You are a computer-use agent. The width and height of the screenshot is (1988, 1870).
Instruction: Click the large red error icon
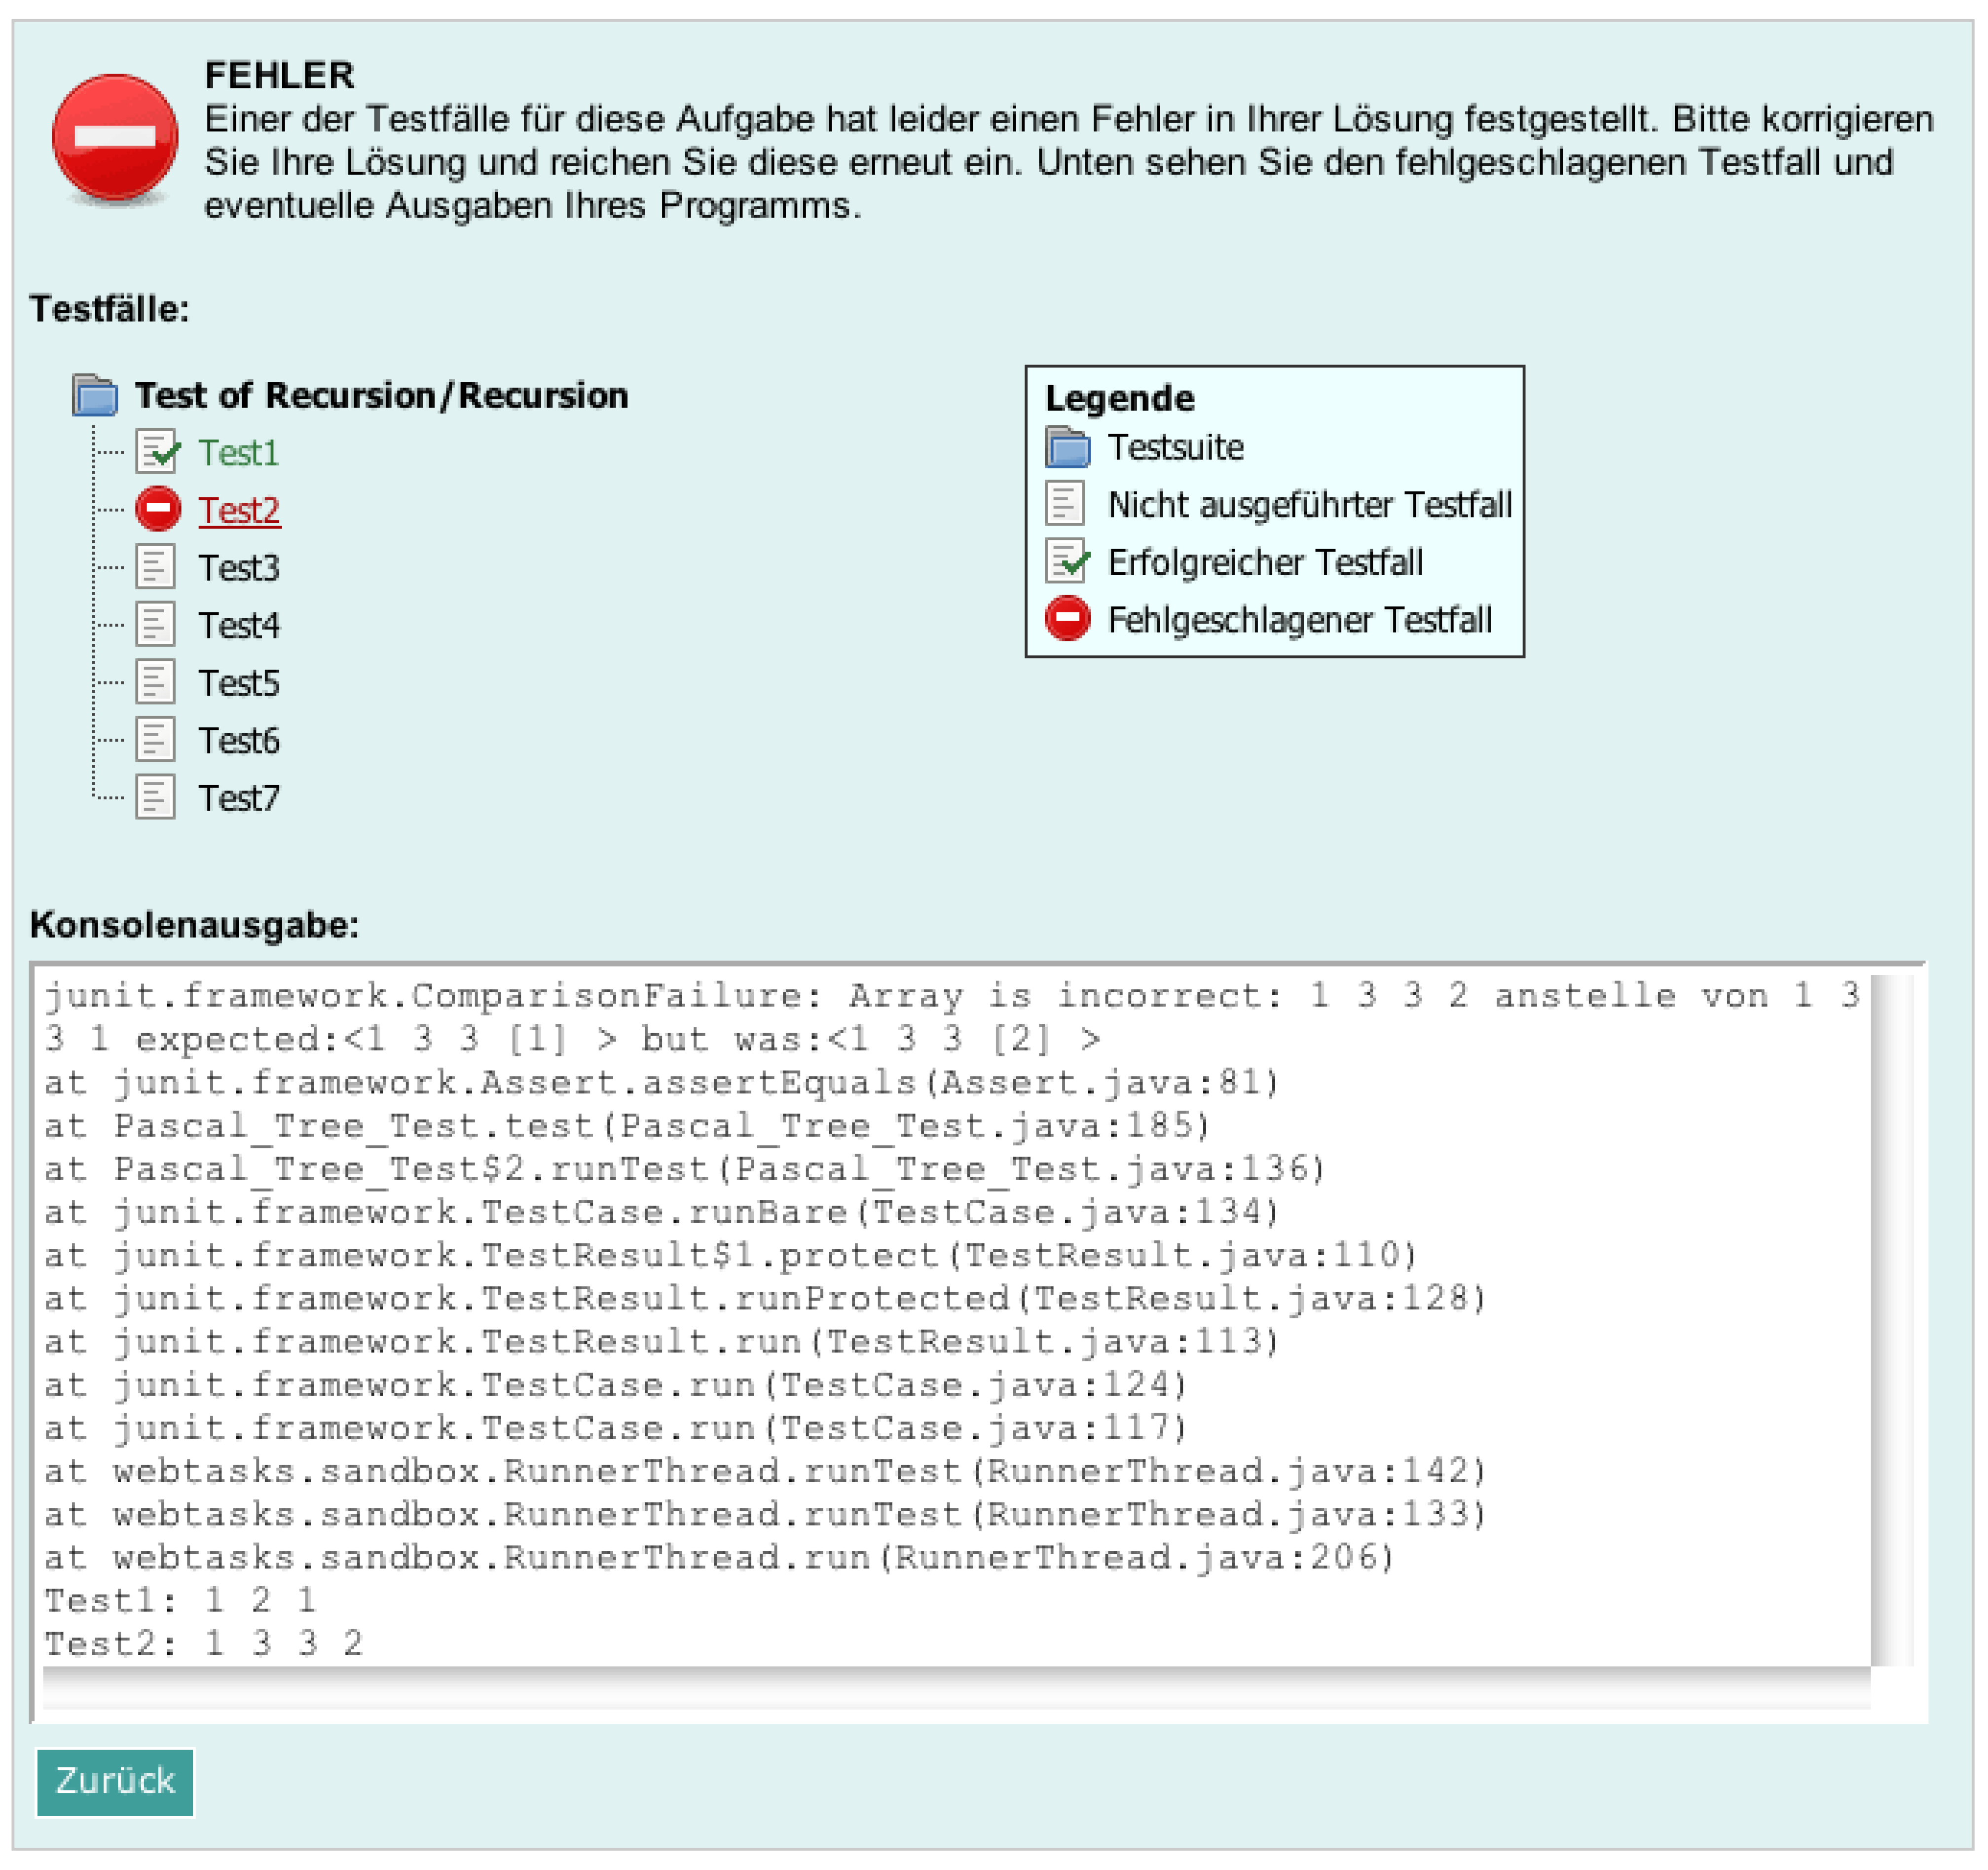click(115, 138)
